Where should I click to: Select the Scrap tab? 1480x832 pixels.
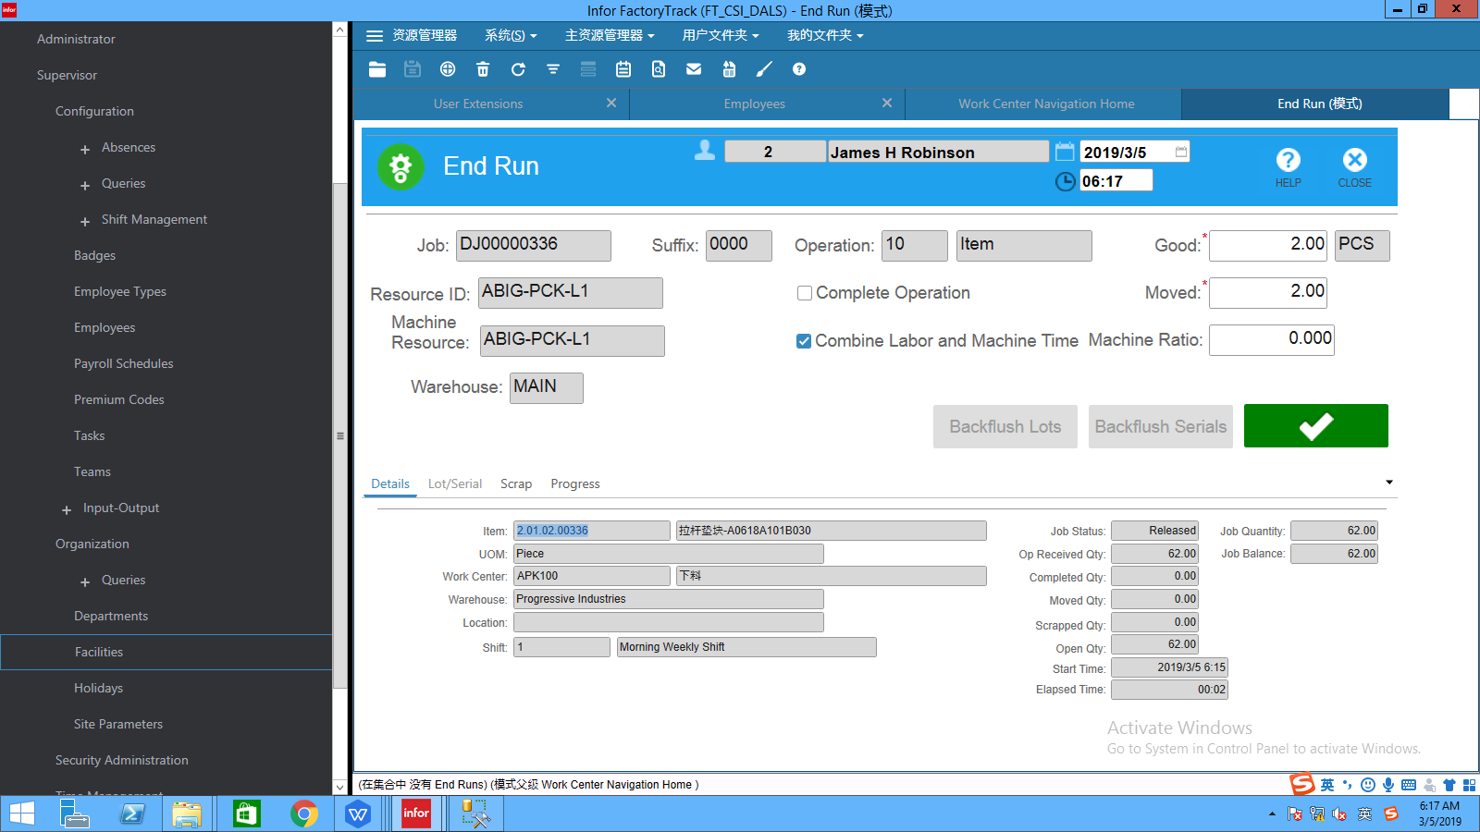coord(516,483)
